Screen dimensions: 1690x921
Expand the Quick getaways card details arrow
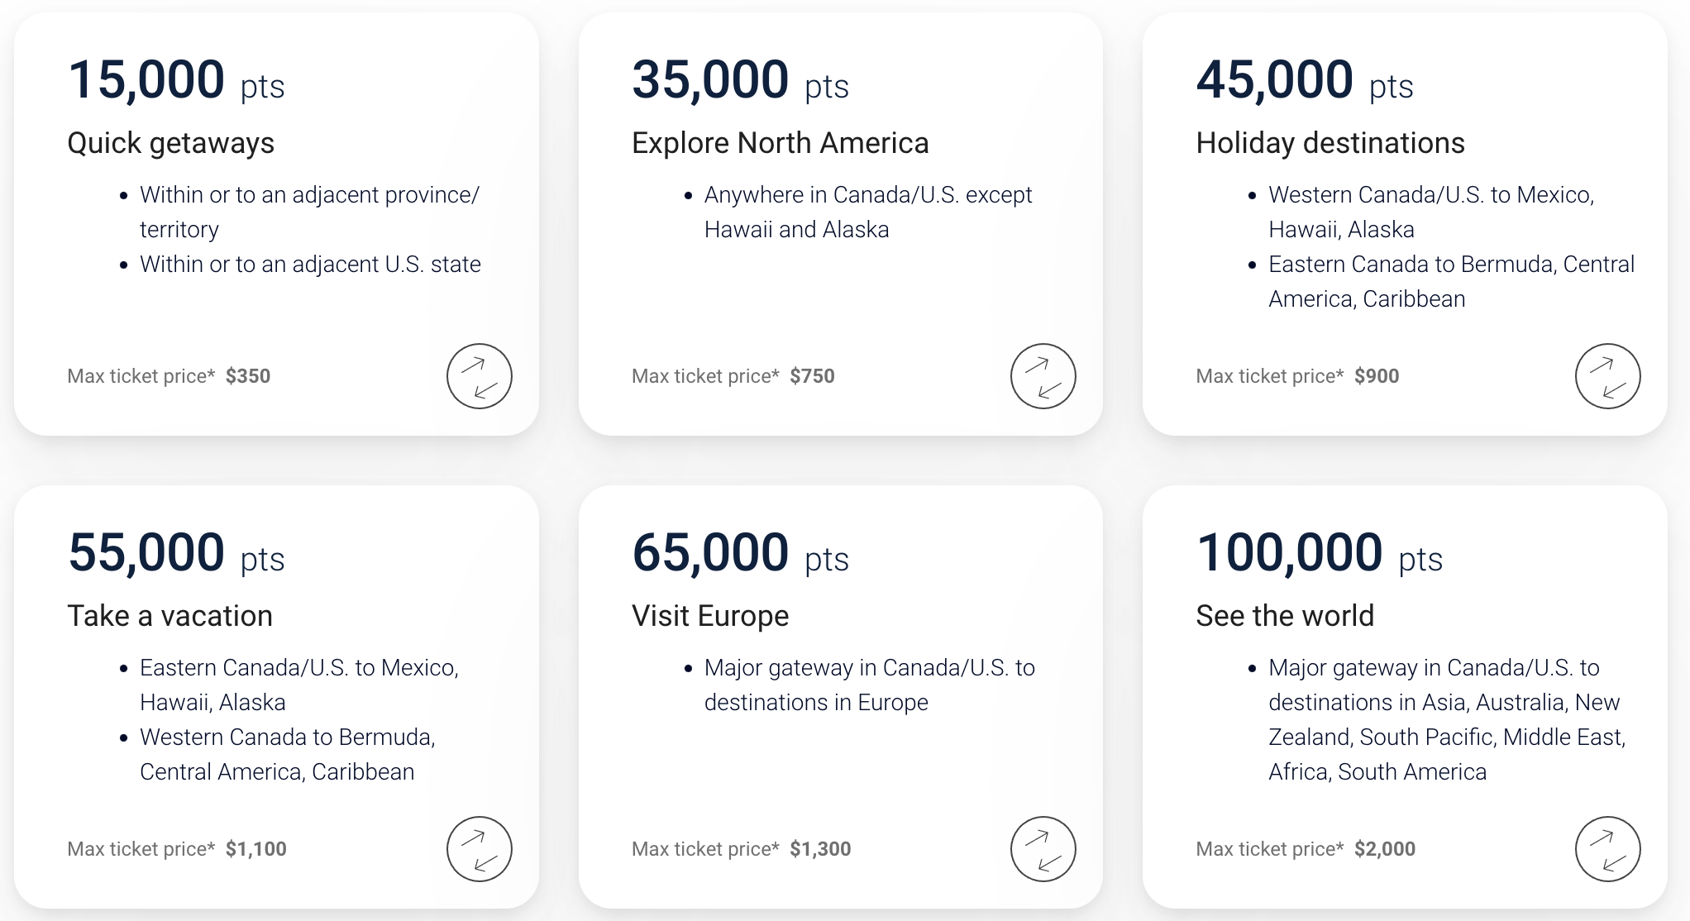pos(478,376)
